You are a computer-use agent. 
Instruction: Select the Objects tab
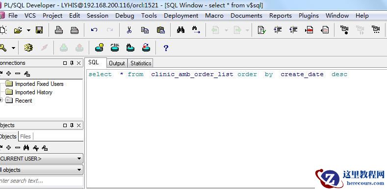pyautogui.click(x=8, y=136)
